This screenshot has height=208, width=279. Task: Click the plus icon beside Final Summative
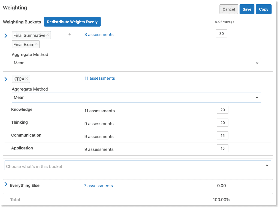pyautogui.click(x=69, y=35)
